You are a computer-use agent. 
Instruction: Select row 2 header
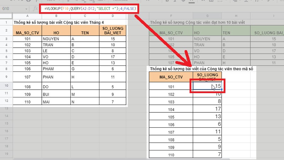click(6, 31)
